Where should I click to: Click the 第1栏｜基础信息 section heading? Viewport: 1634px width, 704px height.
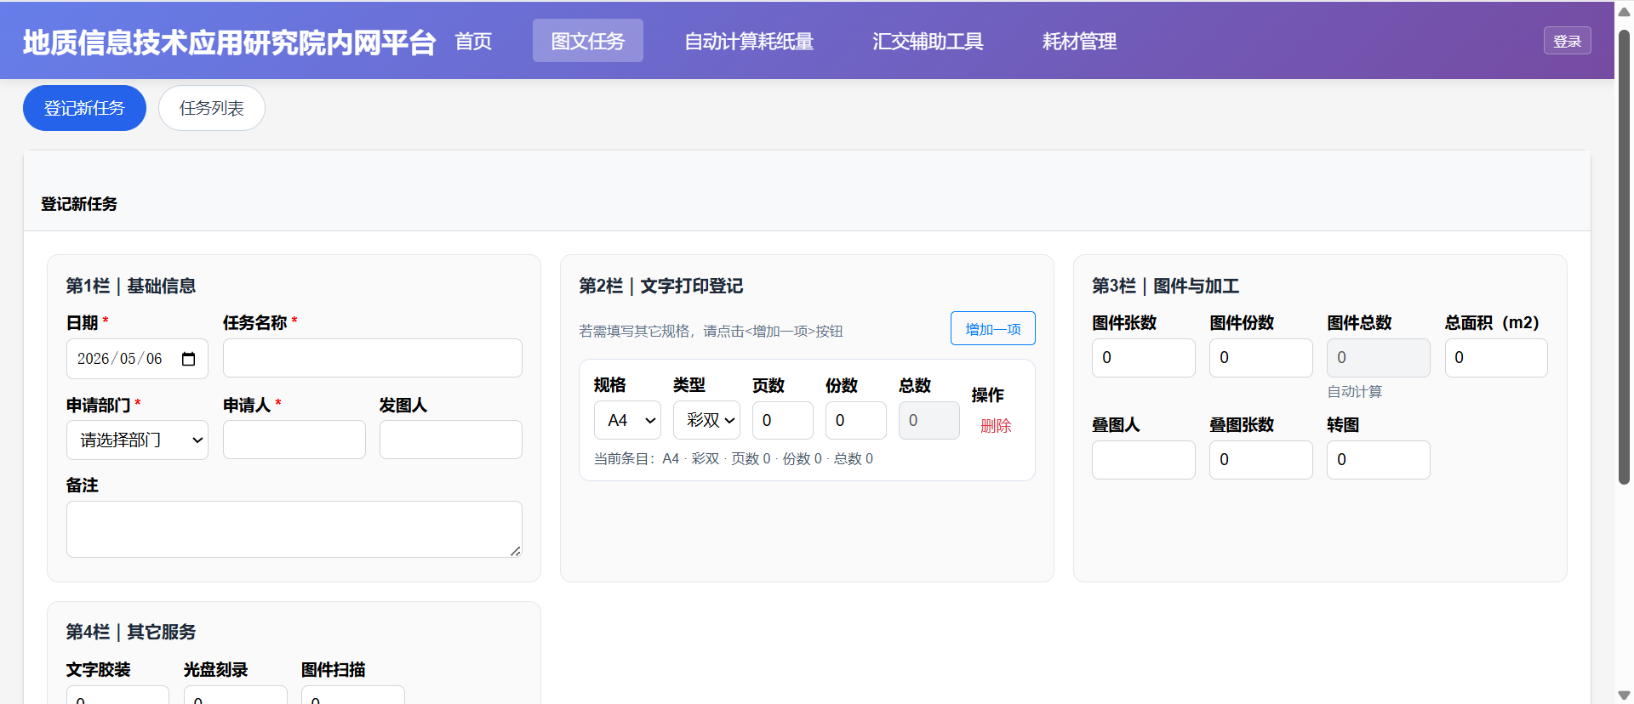[131, 286]
